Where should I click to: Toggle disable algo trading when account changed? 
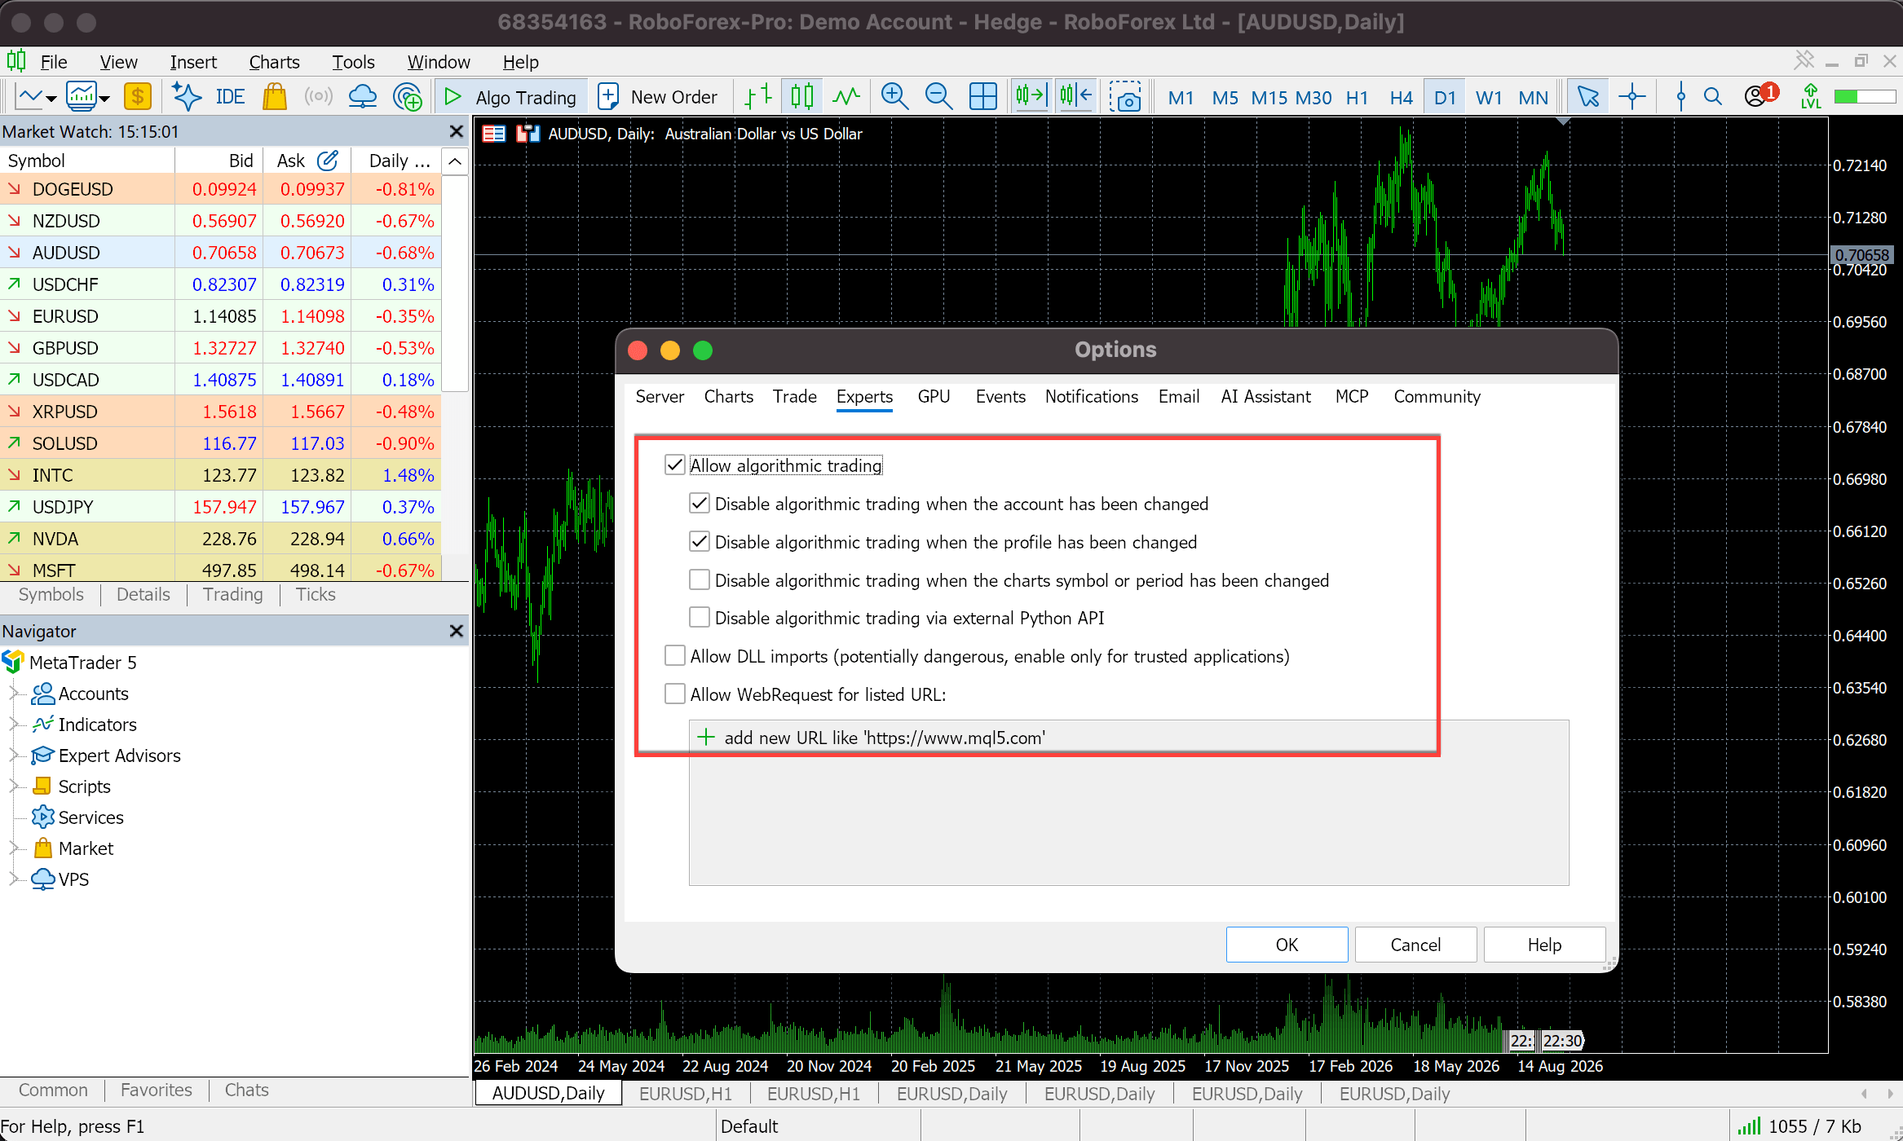[699, 504]
